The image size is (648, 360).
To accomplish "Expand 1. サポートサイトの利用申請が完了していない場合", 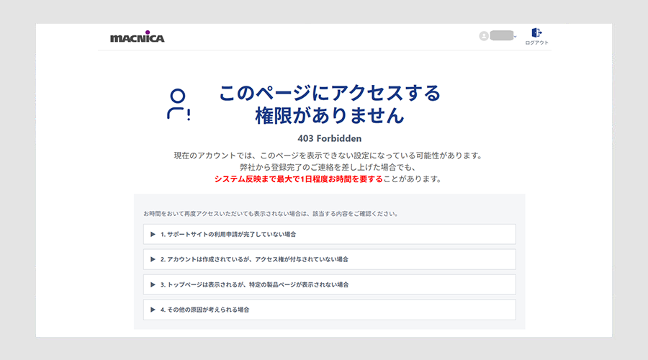I will (329, 234).
